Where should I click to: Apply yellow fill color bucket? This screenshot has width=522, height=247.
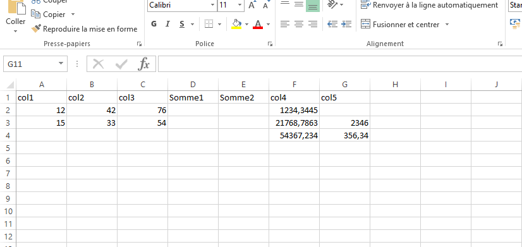[236, 24]
